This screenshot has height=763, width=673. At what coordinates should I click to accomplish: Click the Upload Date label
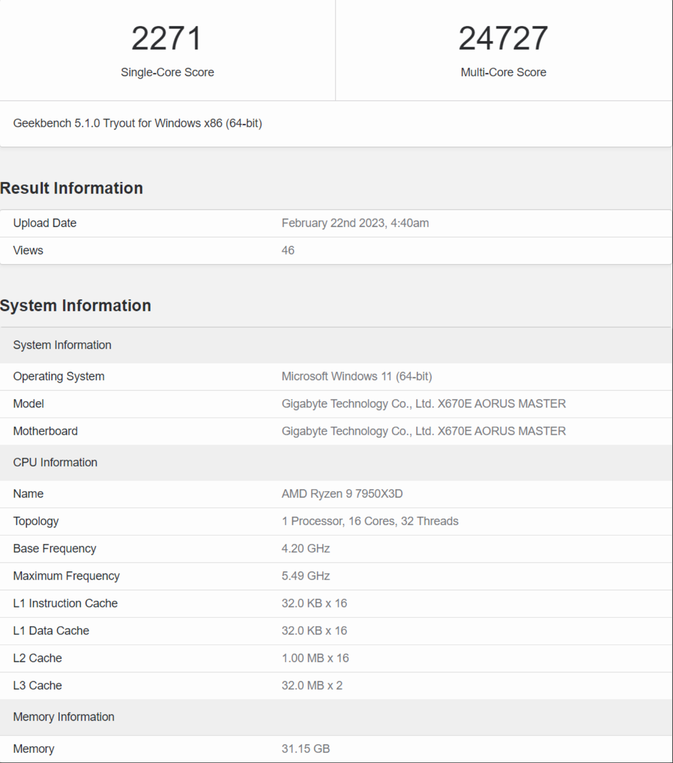tap(45, 223)
